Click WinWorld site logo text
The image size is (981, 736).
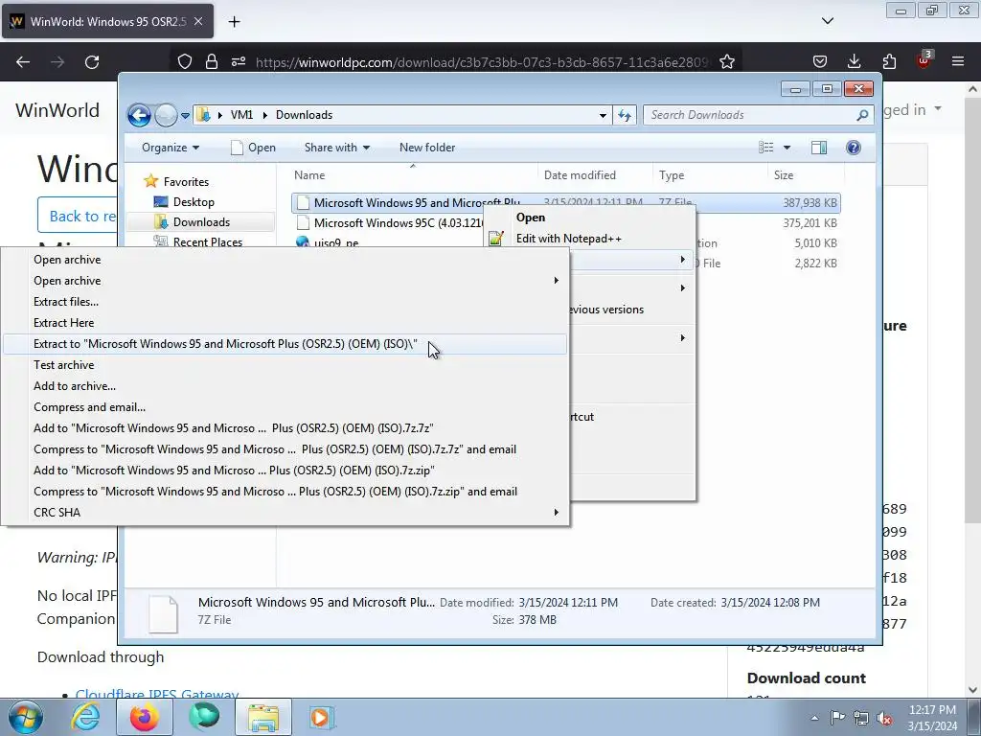click(x=57, y=110)
